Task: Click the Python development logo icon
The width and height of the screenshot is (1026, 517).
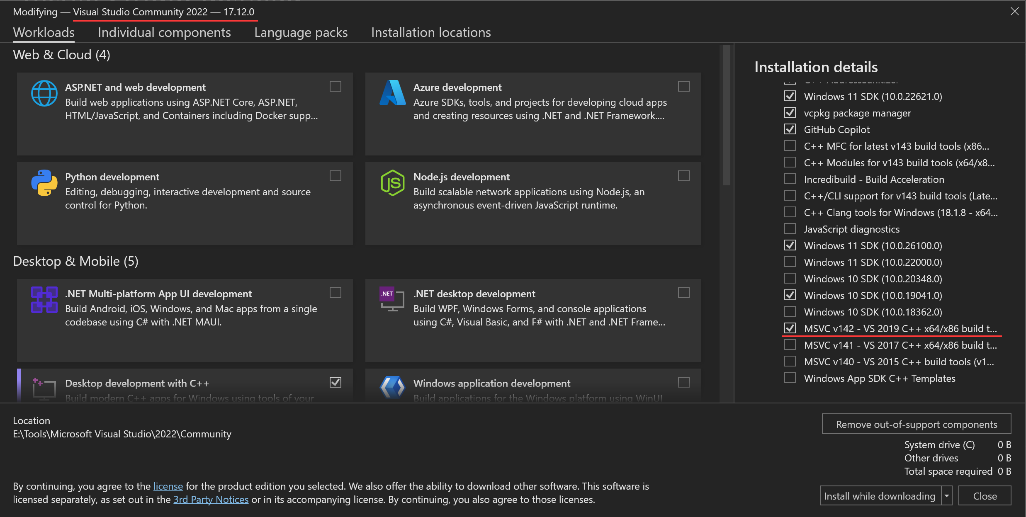Action: tap(44, 183)
